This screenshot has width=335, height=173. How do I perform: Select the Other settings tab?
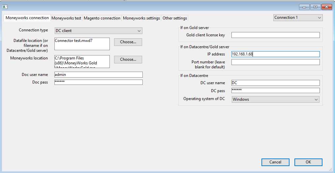tap(175, 18)
